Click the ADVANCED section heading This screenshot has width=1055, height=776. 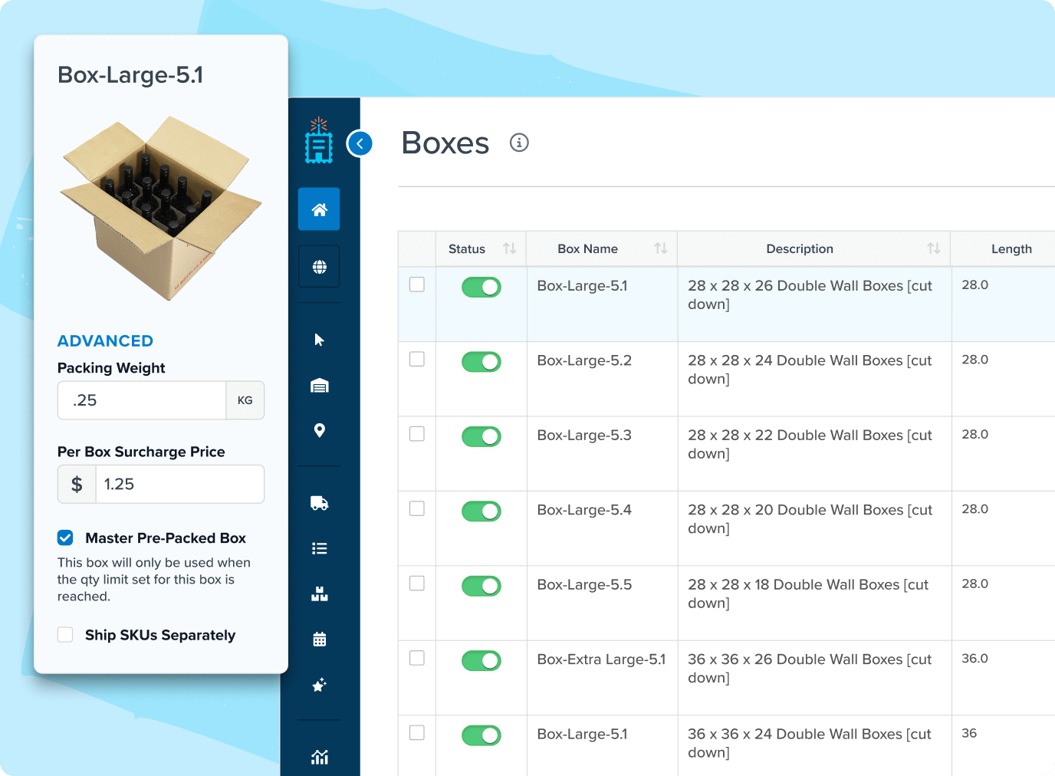[105, 340]
